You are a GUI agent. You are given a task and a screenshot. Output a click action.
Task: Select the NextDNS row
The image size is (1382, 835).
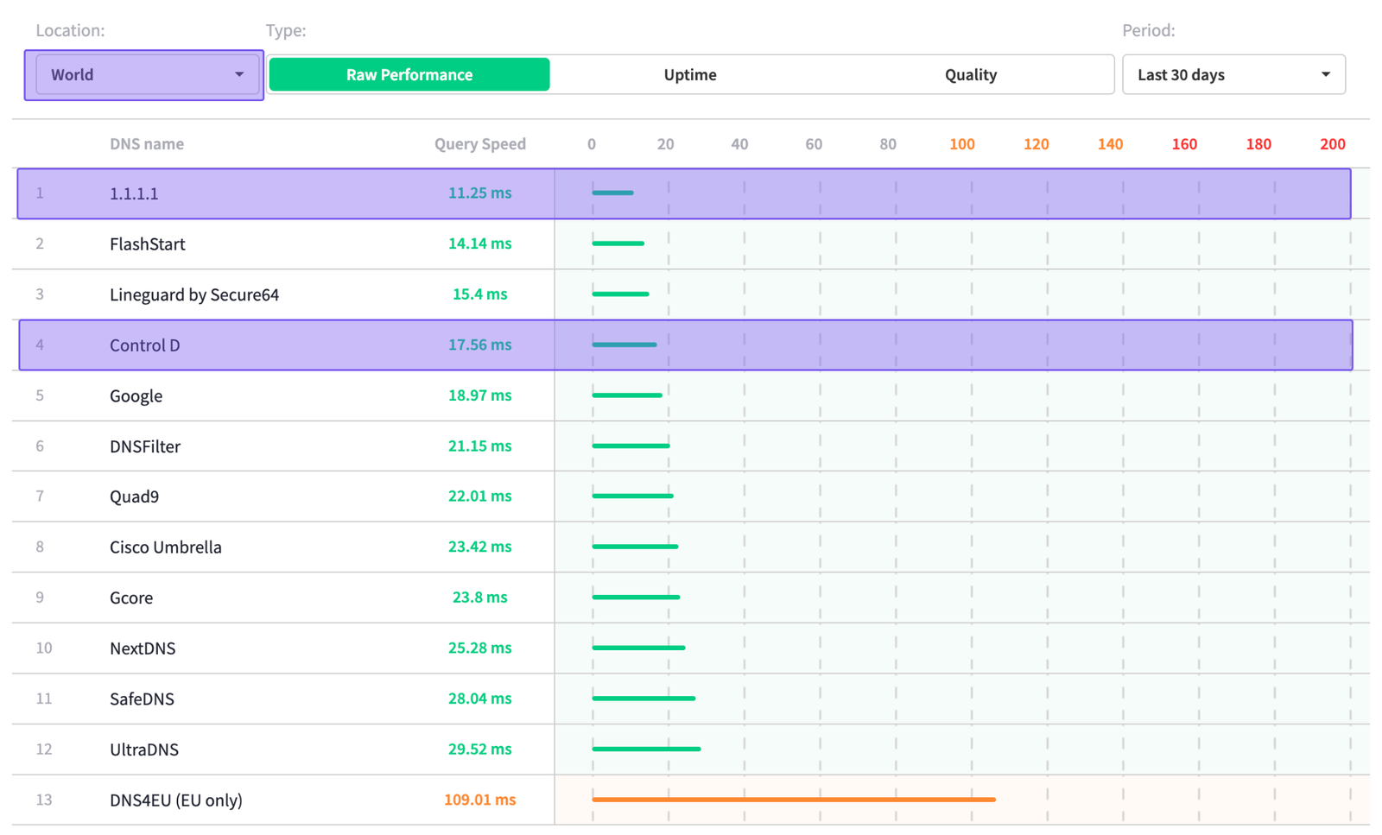coord(142,648)
